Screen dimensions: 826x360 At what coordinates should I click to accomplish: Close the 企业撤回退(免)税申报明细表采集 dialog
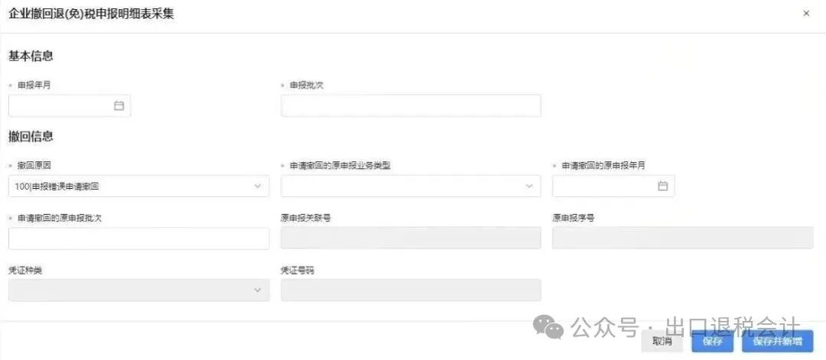click(806, 14)
